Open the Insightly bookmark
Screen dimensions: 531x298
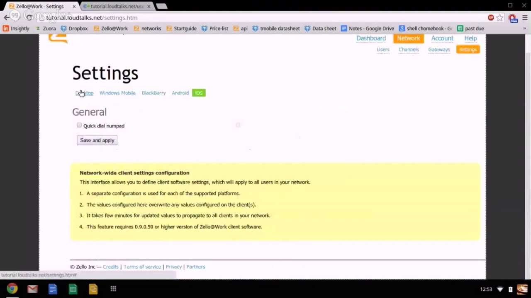click(16, 29)
